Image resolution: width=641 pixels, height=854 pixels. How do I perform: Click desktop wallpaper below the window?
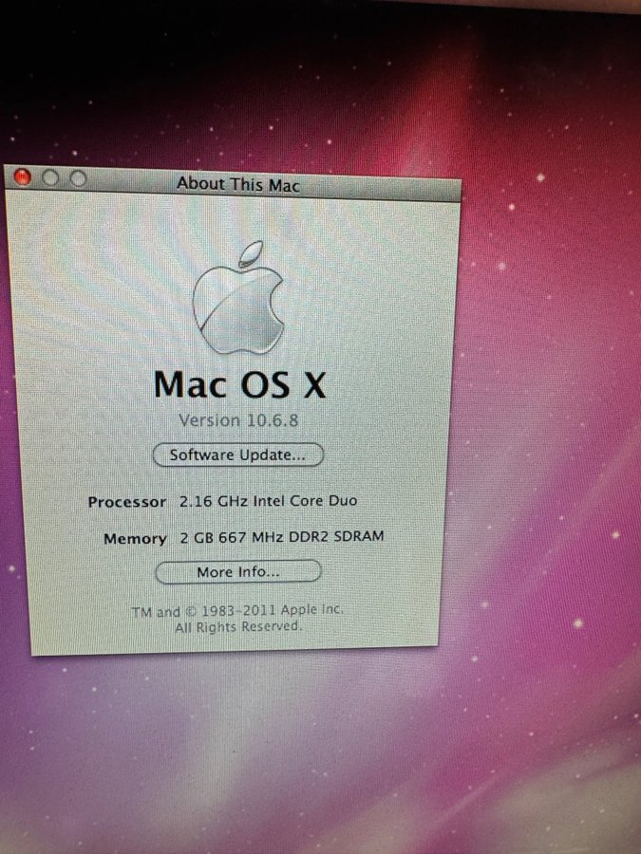pyautogui.click(x=285, y=750)
